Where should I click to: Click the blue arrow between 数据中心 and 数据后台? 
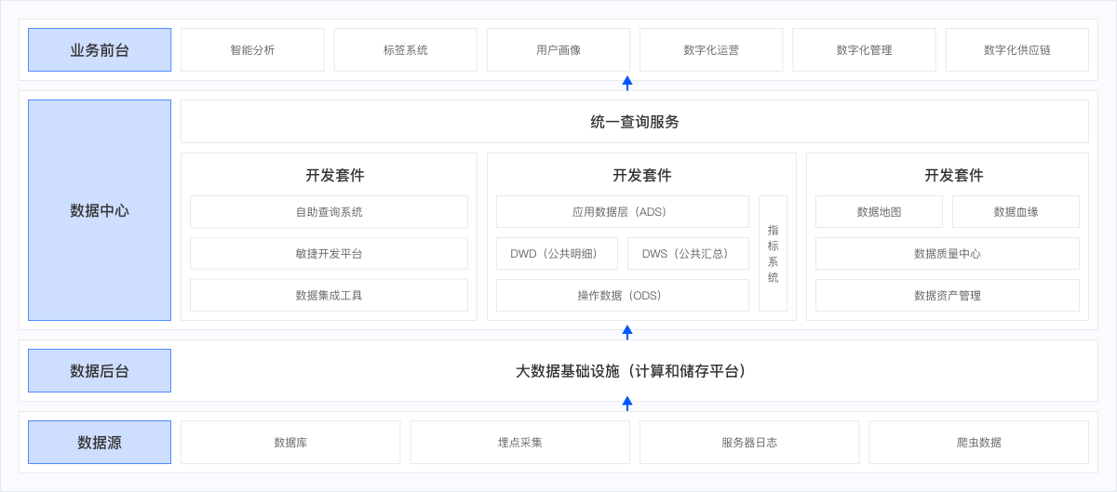point(627,332)
